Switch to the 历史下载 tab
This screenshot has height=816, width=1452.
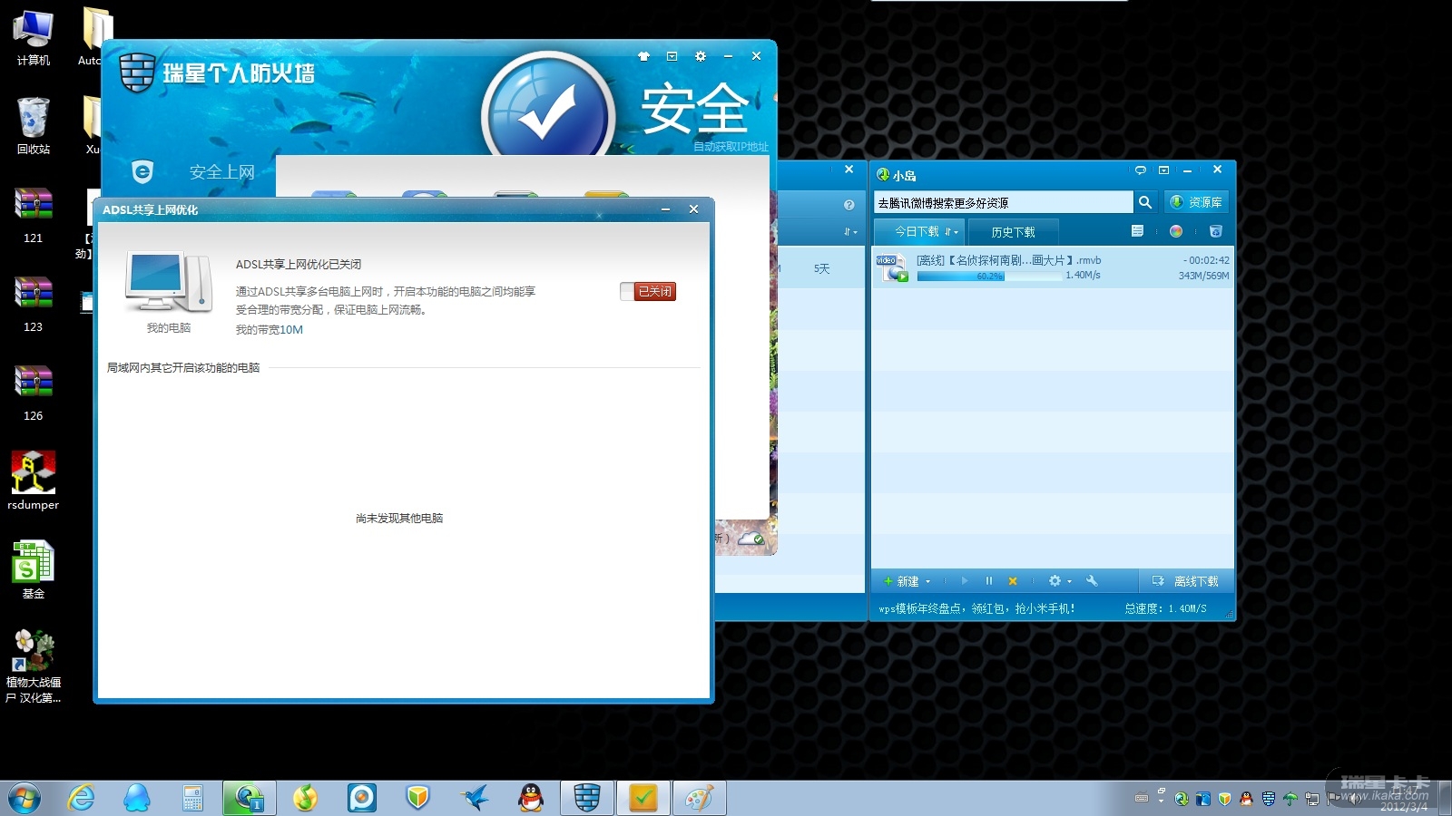pos(1013,232)
